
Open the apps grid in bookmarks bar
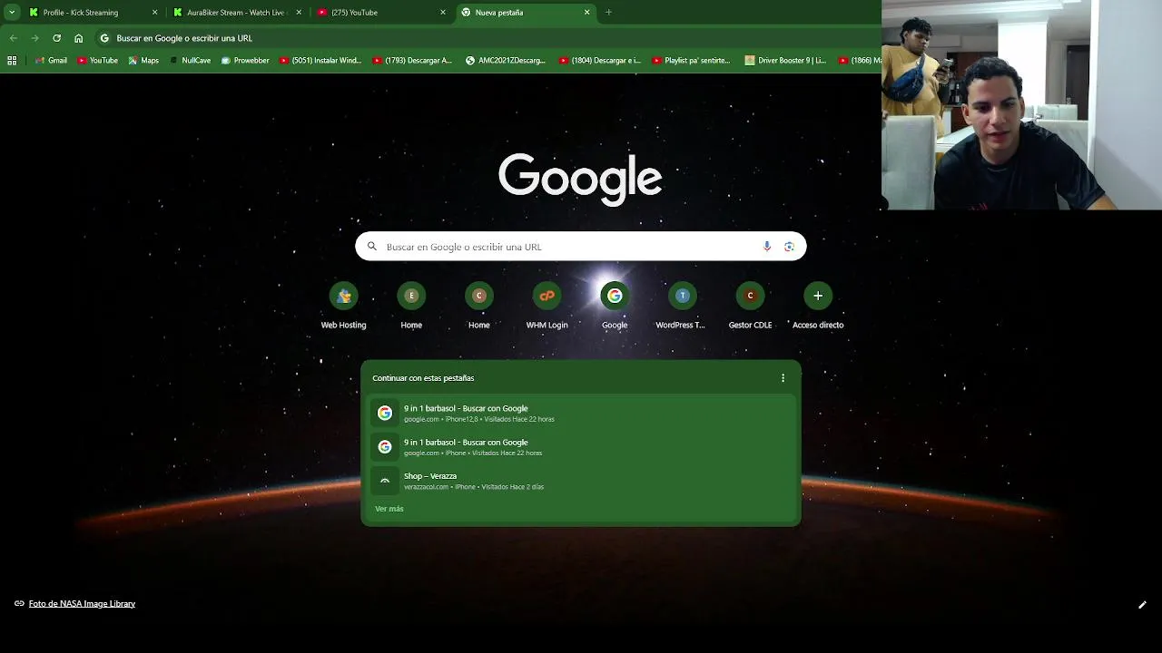click(x=12, y=61)
